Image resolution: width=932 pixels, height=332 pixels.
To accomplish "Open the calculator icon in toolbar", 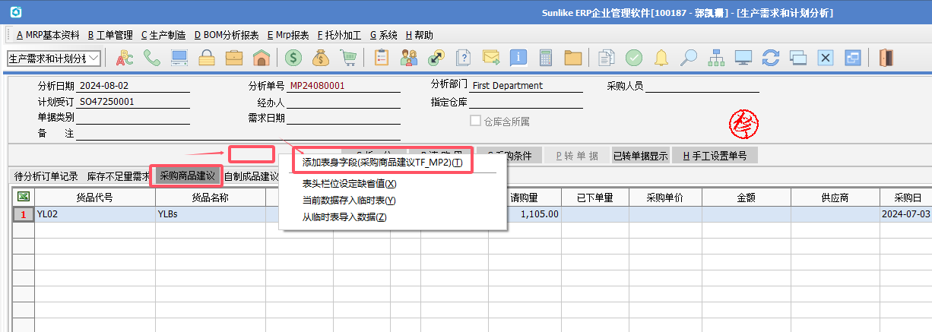I will coord(545,58).
